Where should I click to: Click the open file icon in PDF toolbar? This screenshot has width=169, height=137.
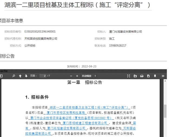[x=135, y=76]
